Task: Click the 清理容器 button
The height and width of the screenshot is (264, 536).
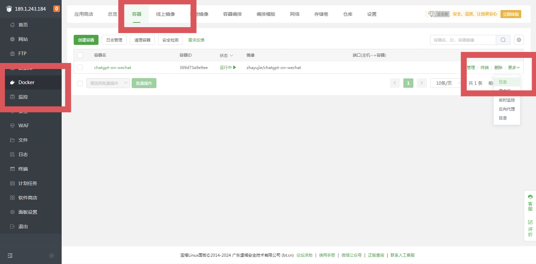Action: pos(142,40)
